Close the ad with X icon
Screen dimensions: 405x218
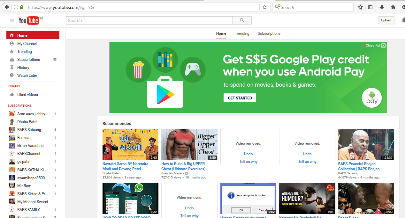click(x=383, y=46)
